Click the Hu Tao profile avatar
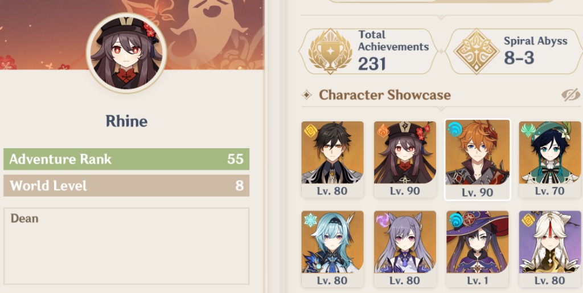 click(126, 52)
